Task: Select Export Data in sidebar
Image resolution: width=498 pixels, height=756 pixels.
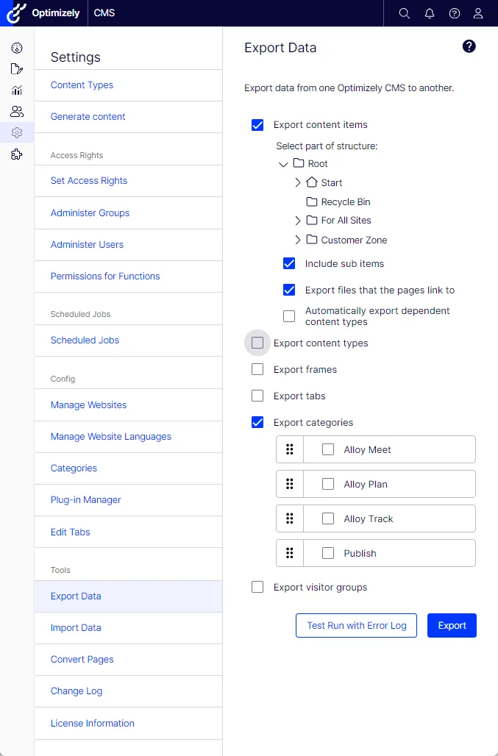Action: pyautogui.click(x=128, y=596)
